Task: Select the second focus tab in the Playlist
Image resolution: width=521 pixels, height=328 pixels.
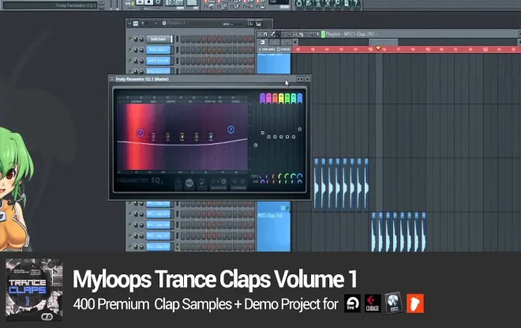Action: 275,42
